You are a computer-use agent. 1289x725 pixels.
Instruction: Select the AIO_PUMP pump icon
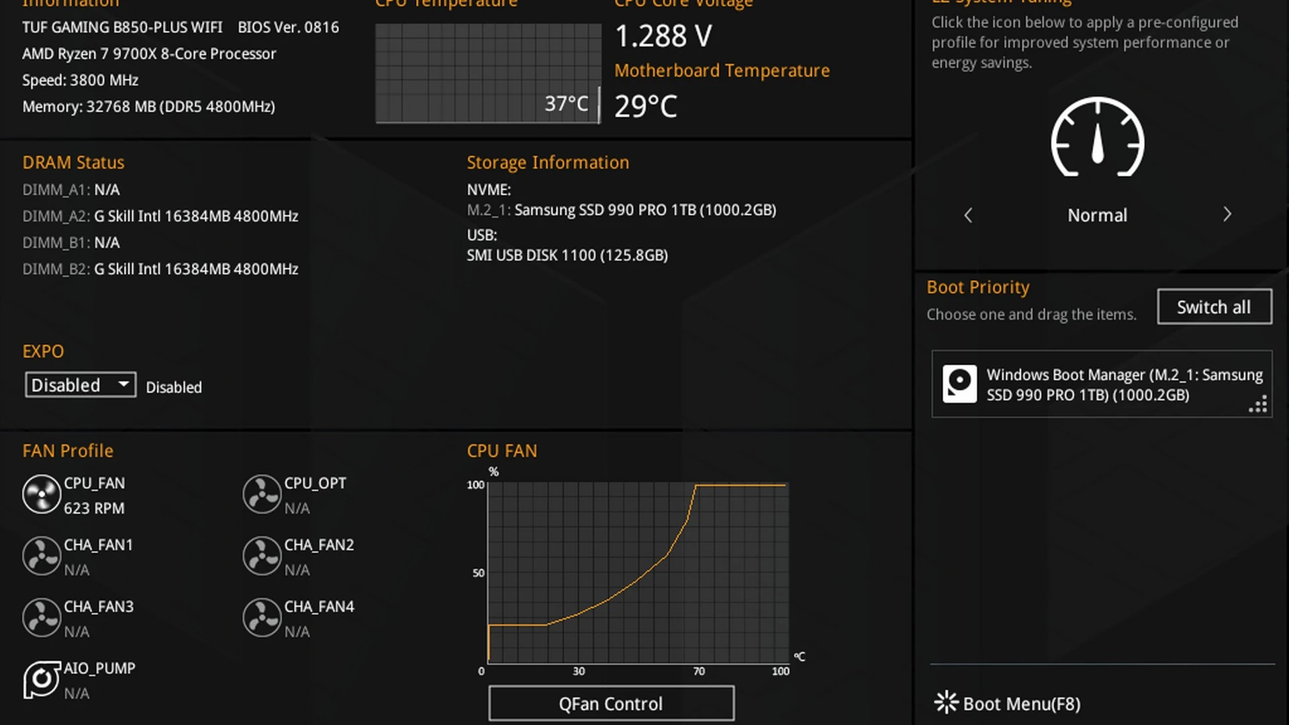coord(42,680)
